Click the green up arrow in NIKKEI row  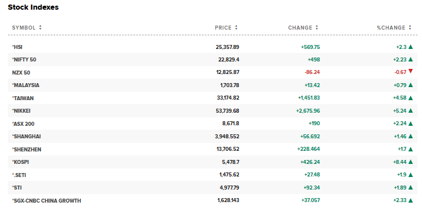411,111
